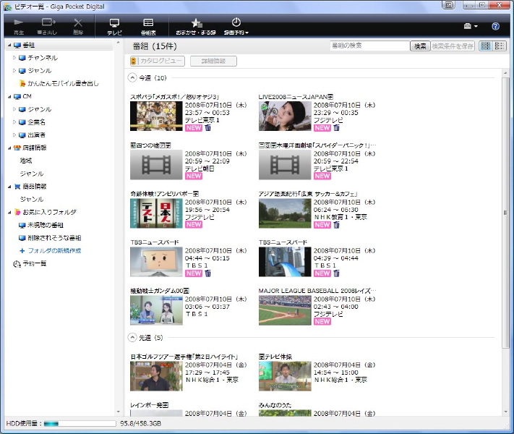Open the 予約一覧 reservation list item
The height and width of the screenshot is (434, 514).
33,264
